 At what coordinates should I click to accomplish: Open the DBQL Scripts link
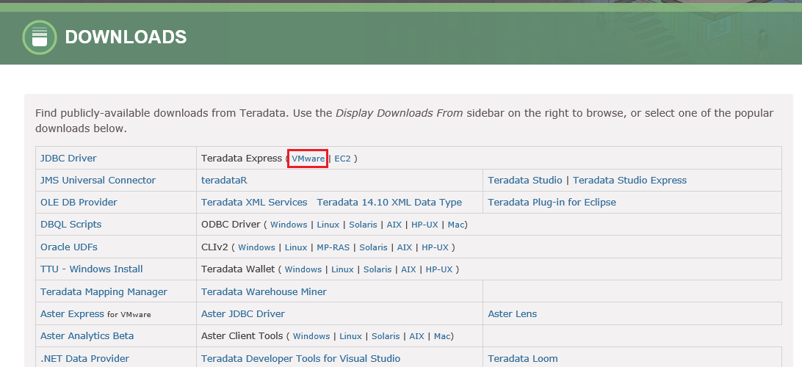coord(71,225)
